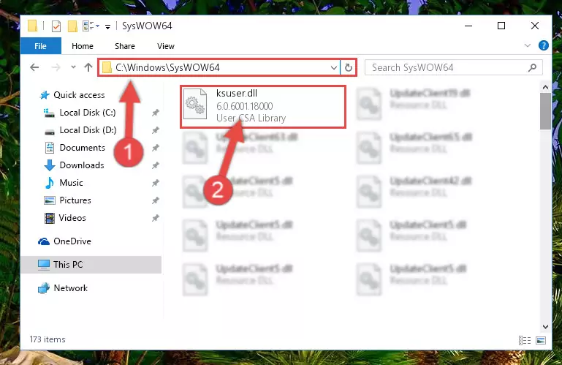The image size is (562, 365).
Task: Click pin icon next to Pictures
Action: pyautogui.click(x=155, y=200)
